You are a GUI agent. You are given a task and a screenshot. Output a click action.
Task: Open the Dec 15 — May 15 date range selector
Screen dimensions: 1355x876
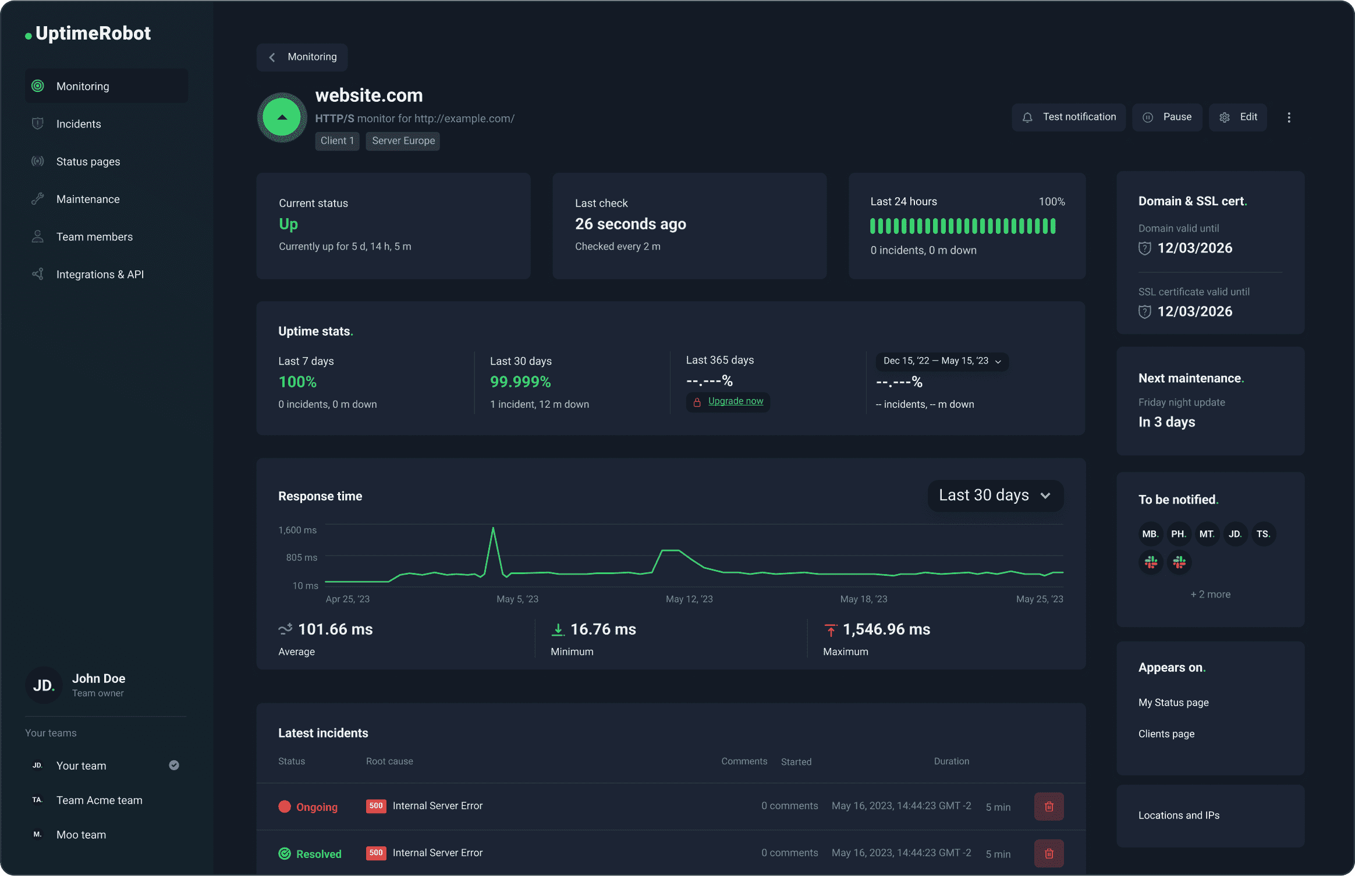pos(941,361)
